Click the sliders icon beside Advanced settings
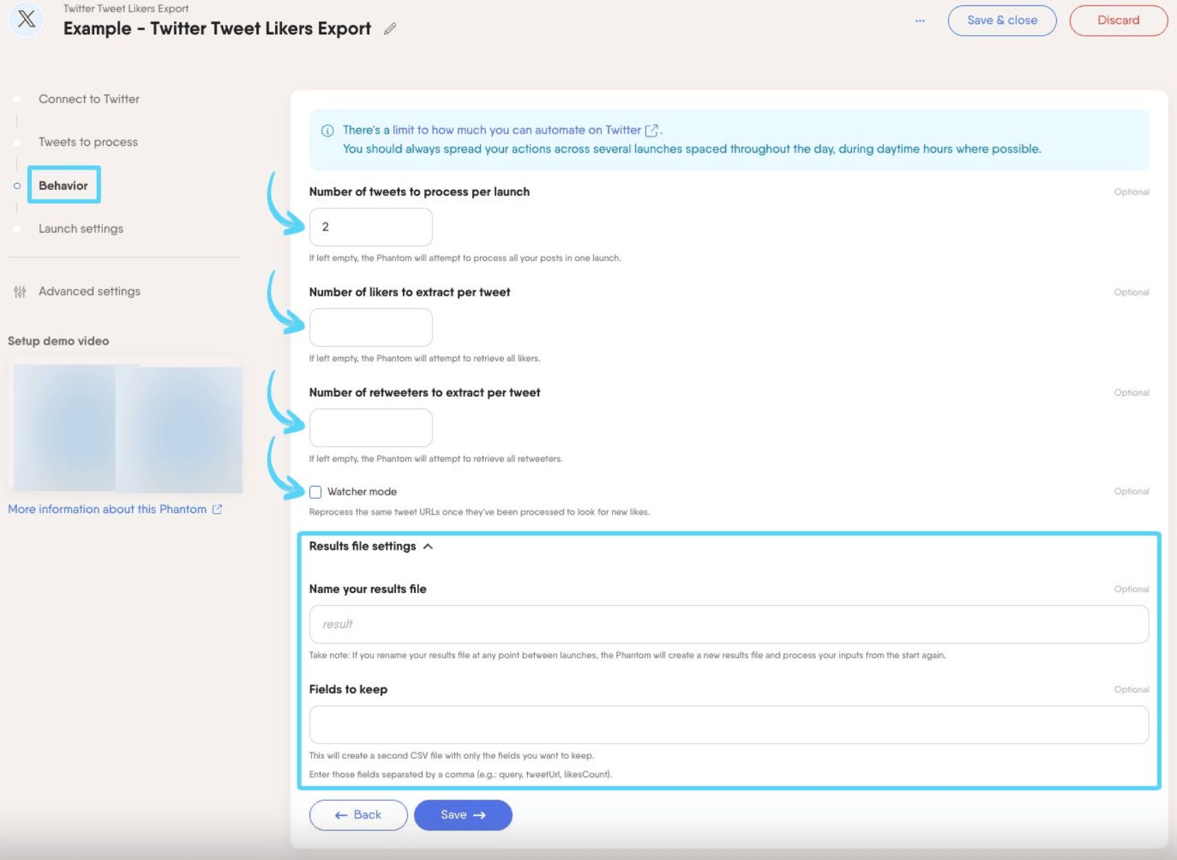The width and height of the screenshot is (1177, 860). 20,292
